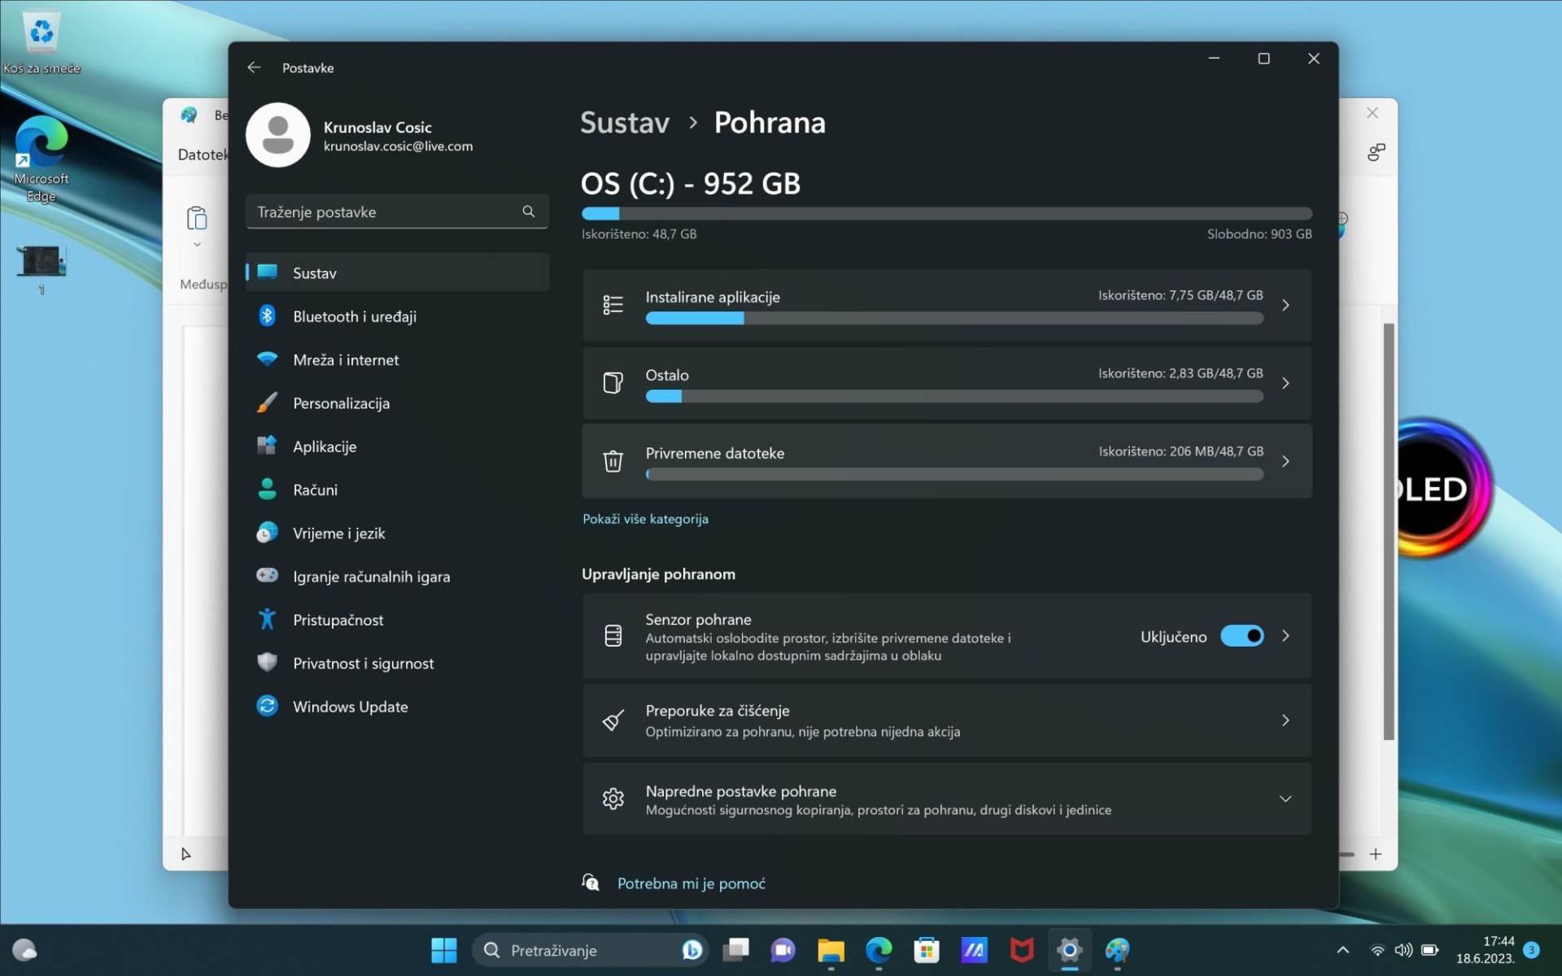This screenshot has width=1562, height=976.
Task: Click the search magnifier in Traženje postavke
Action: (x=528, y=211)
